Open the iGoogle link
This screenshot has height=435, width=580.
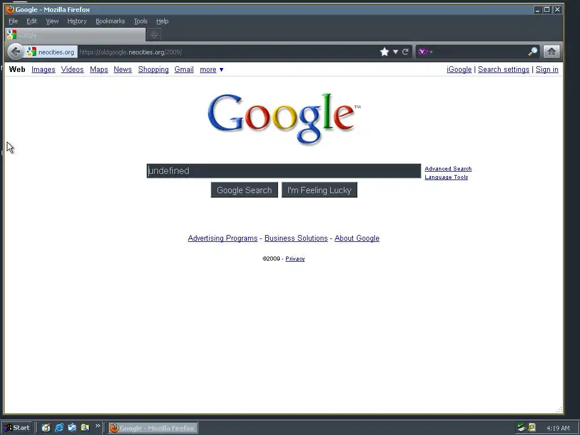(x=459, y=70)
